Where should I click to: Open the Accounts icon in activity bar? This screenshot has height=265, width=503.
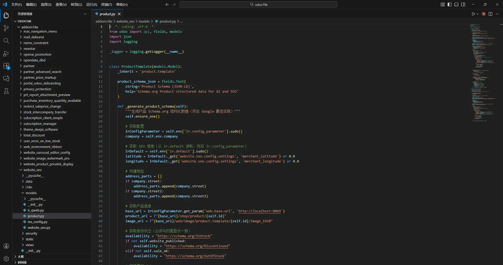click(6, 246)
